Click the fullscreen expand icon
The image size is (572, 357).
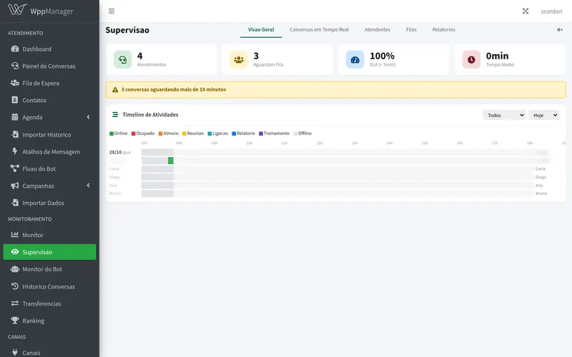click(x=526, y=11)
